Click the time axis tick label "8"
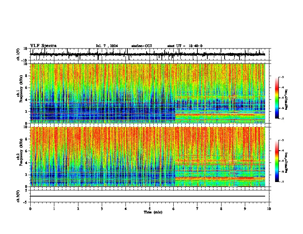The height and width of the screenshot is (234, 303). (x=221, y=209)
